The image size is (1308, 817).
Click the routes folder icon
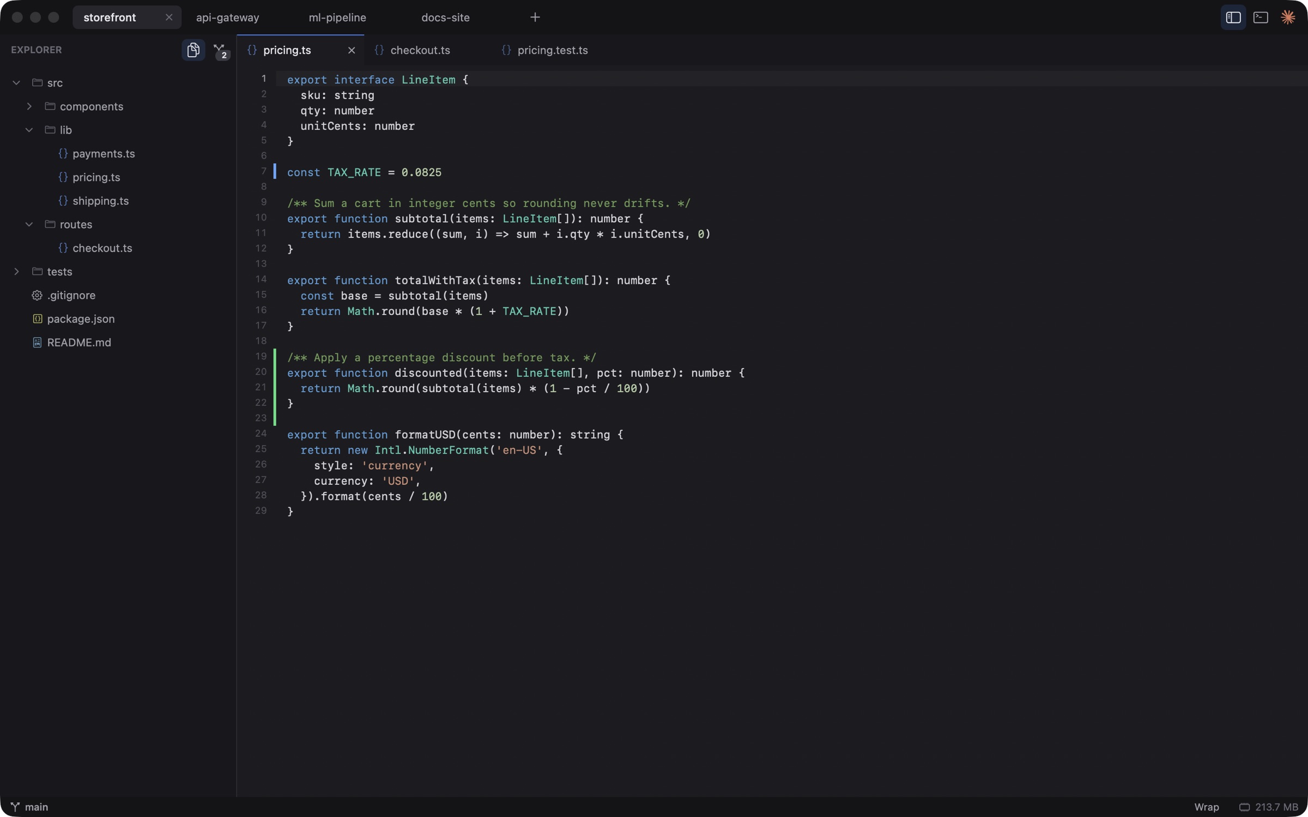coord(50,224)
